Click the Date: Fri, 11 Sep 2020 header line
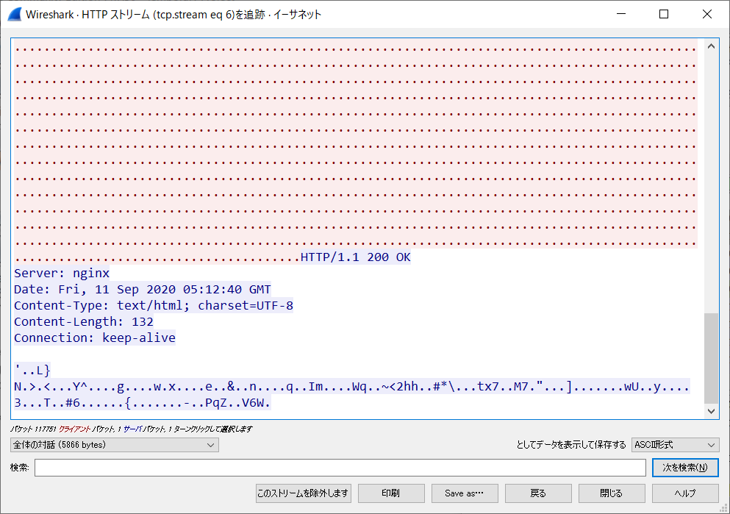The height and width of the screenshot is (514, 730). point(143,290)
